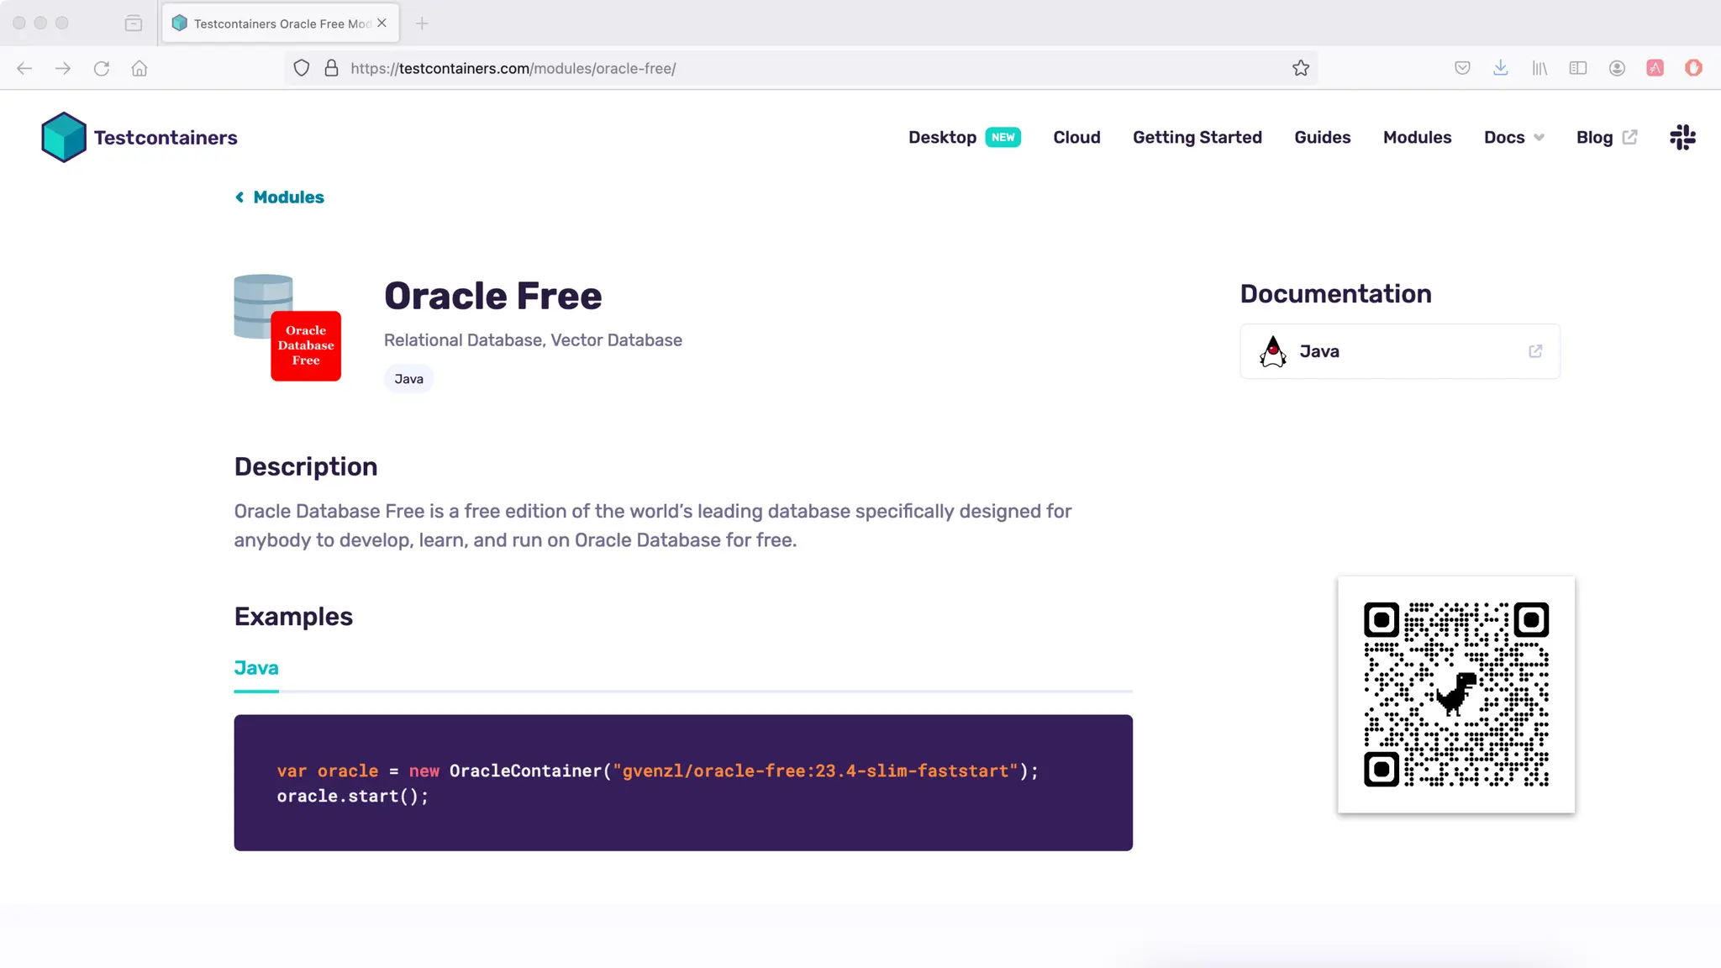Click the browser reload icon
The height and width of the screenshot is (968, 1721).
102,68
